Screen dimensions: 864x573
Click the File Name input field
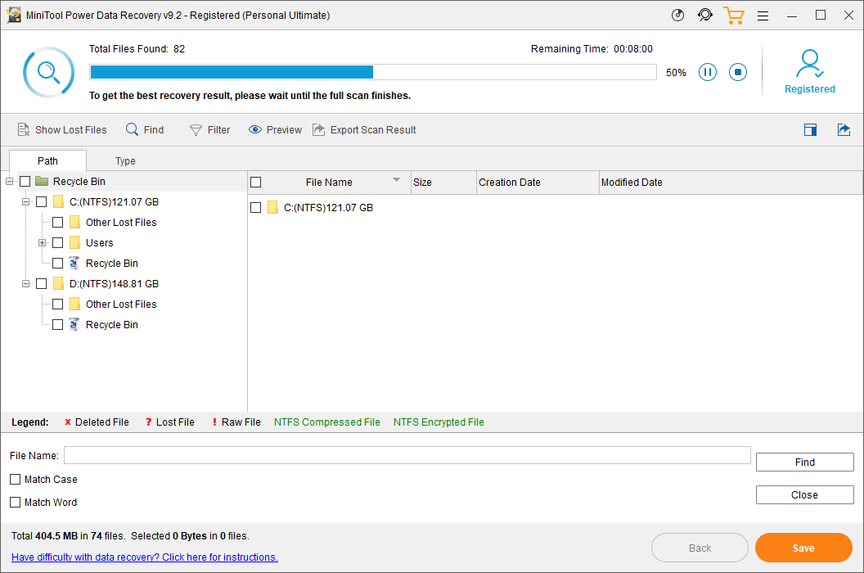pos(407,455)
